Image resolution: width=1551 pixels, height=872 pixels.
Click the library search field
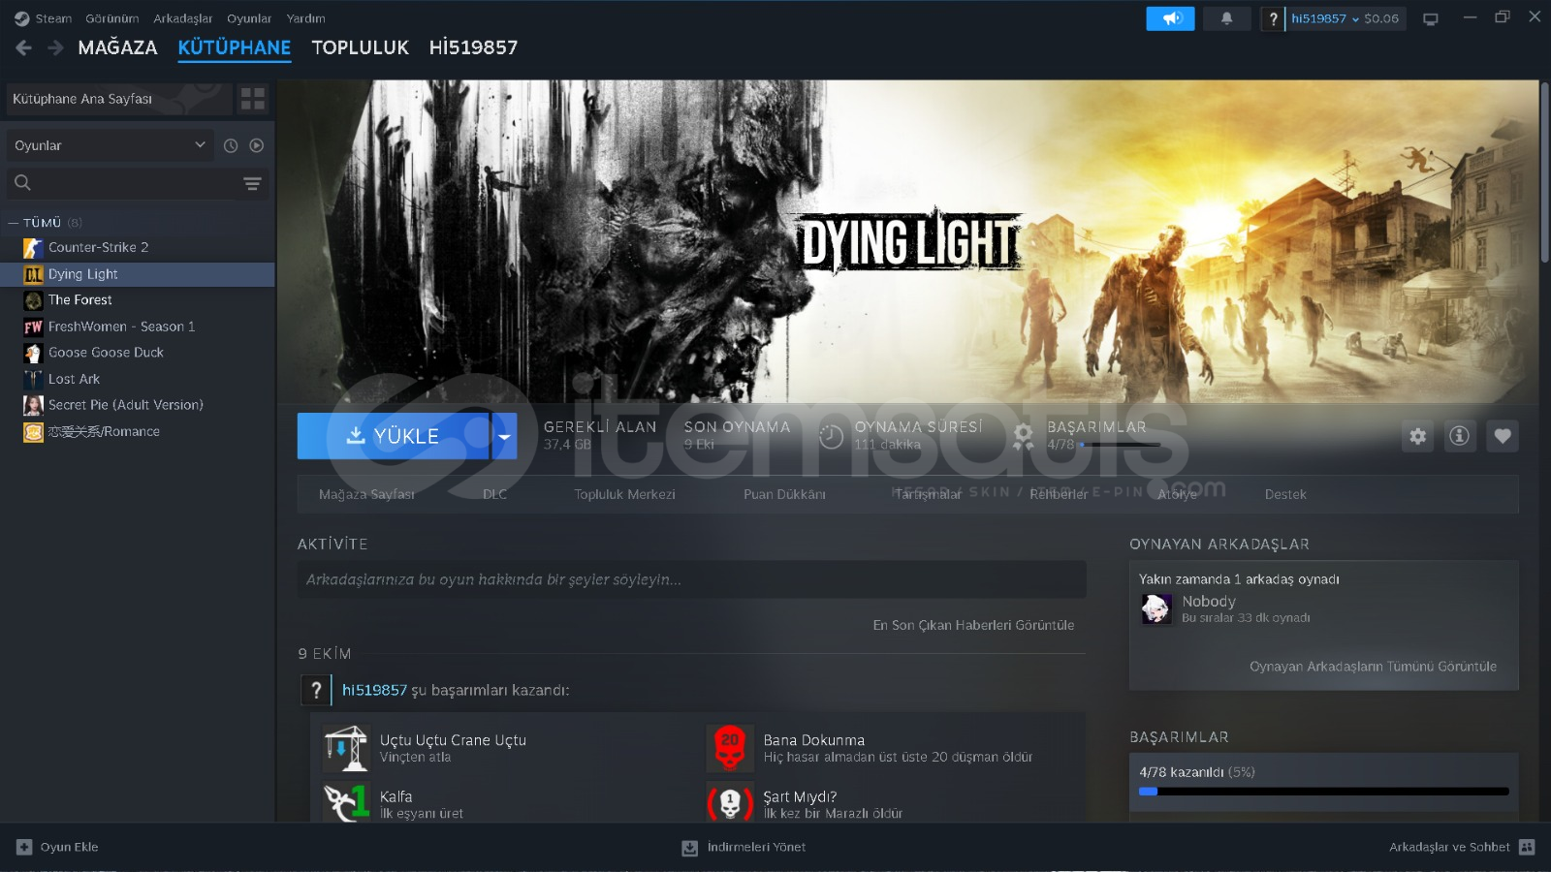pyautogui.click(x=136, y=183)
